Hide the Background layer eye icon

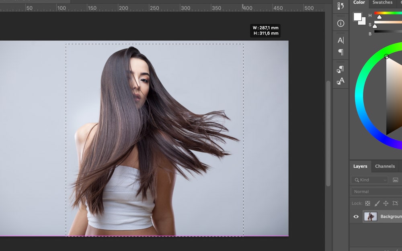[x=356, y=217]
